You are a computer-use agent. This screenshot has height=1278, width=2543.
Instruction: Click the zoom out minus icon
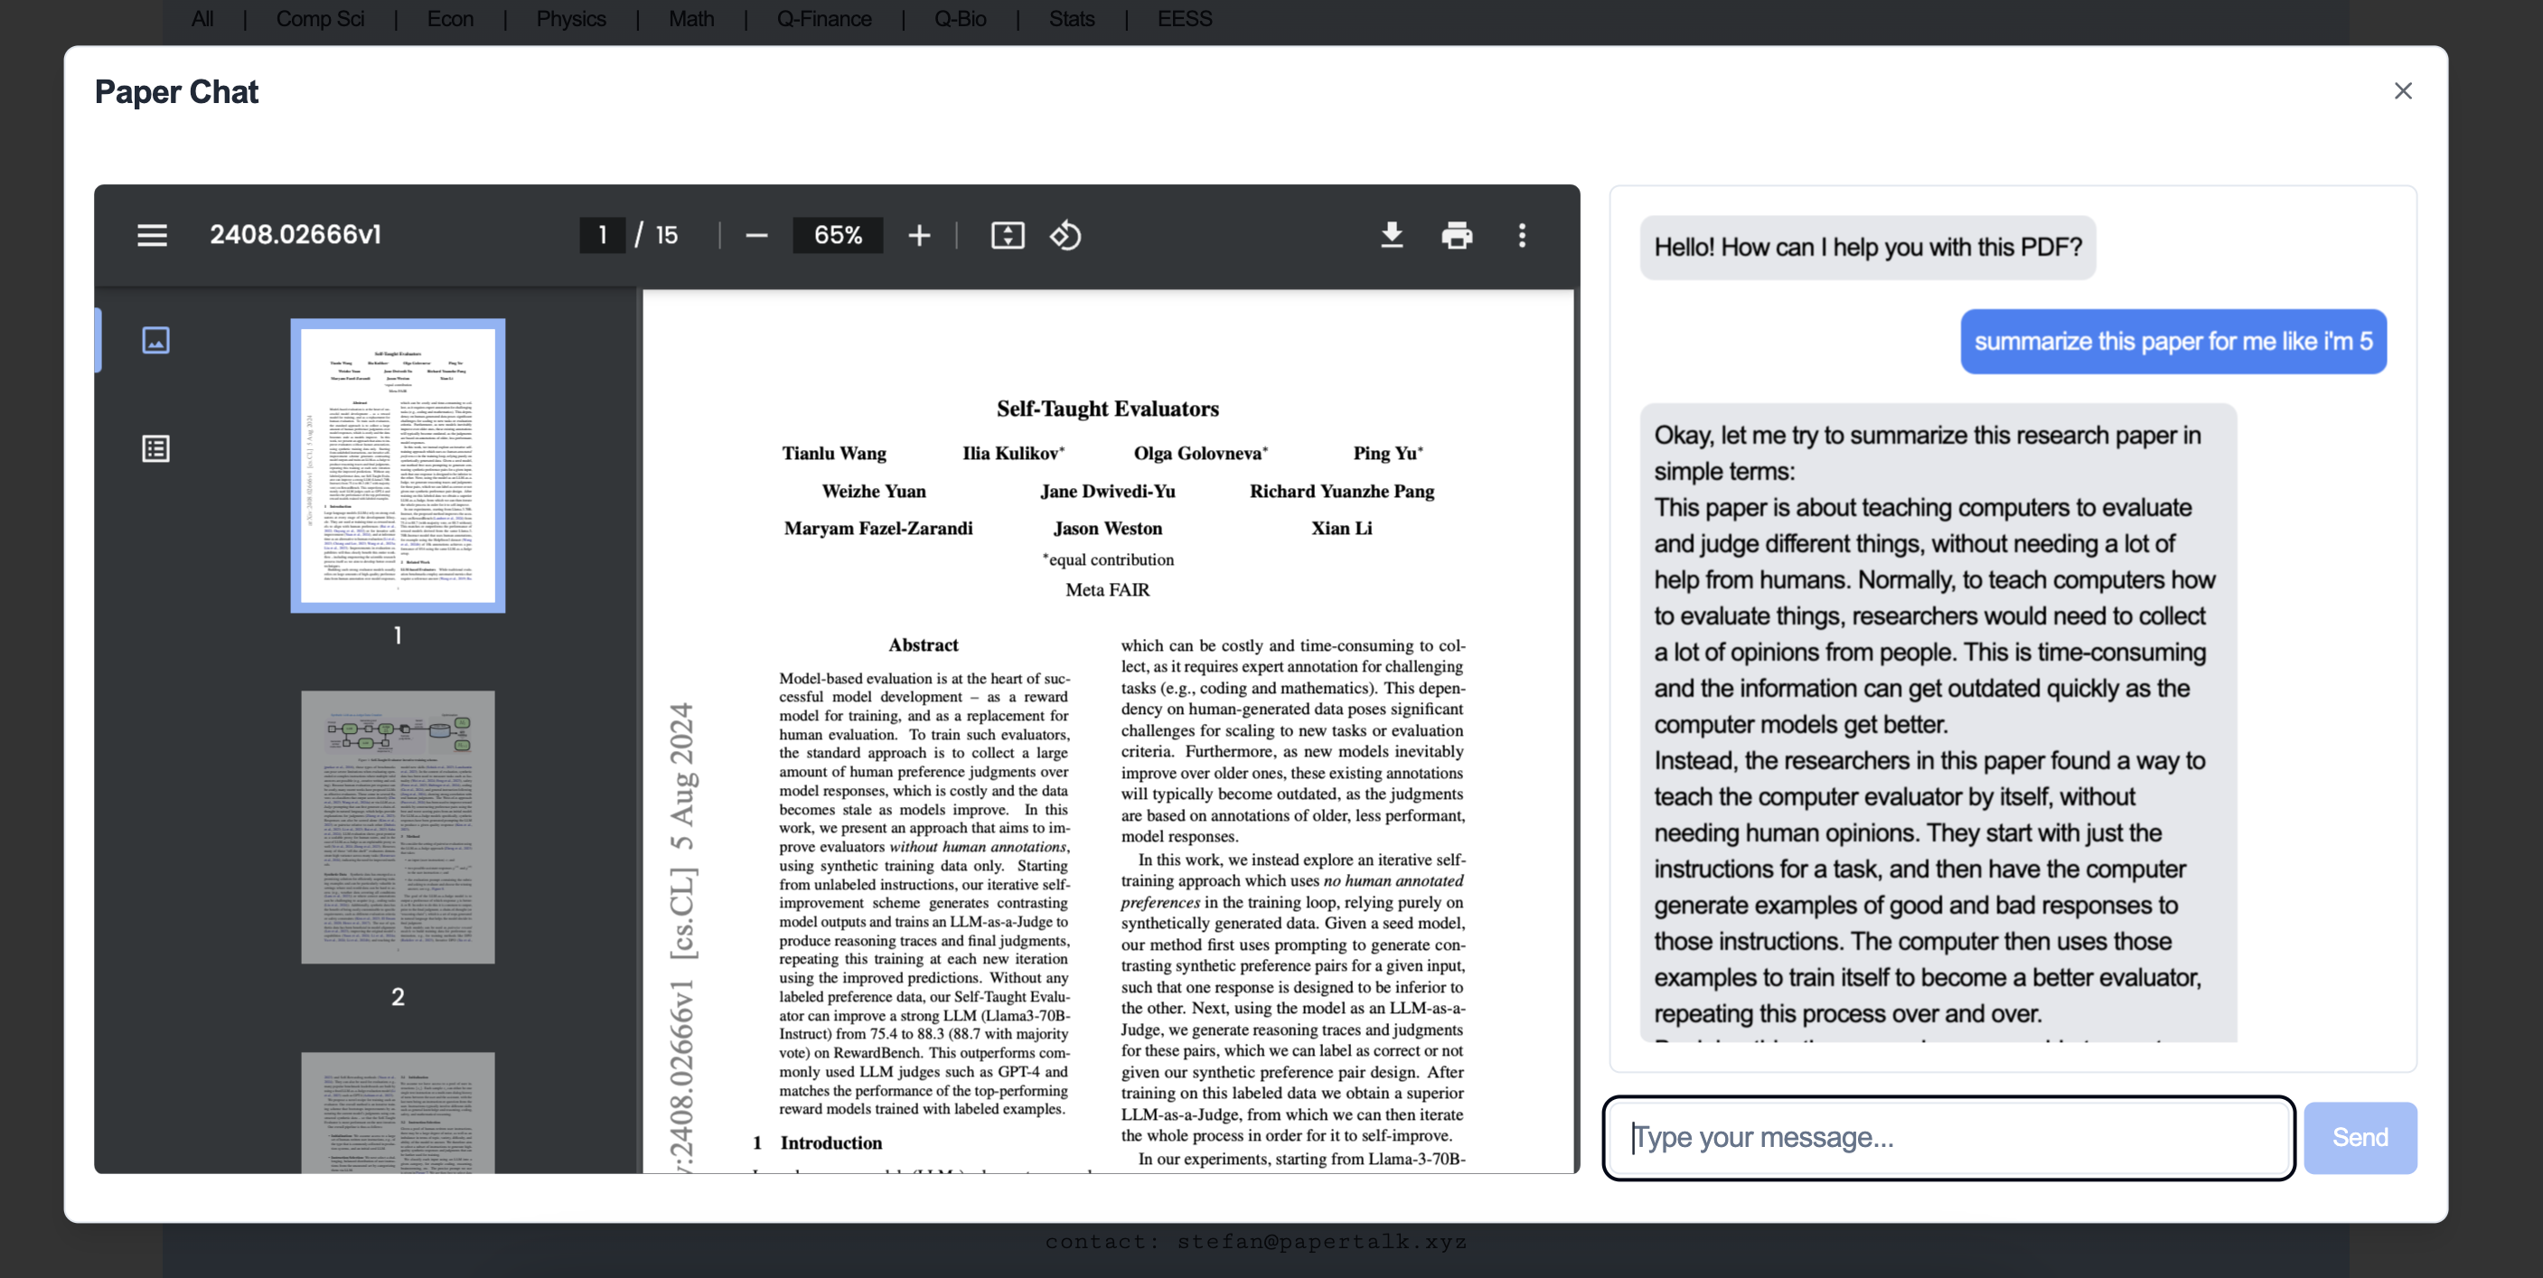pyautogui.click(x=756, y=235)
